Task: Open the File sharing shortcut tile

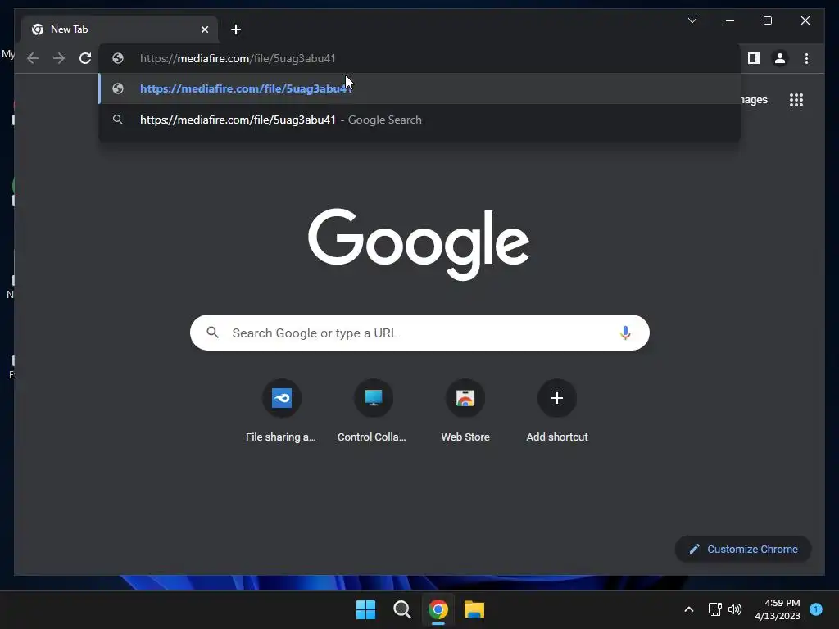Action: [282, 411]
